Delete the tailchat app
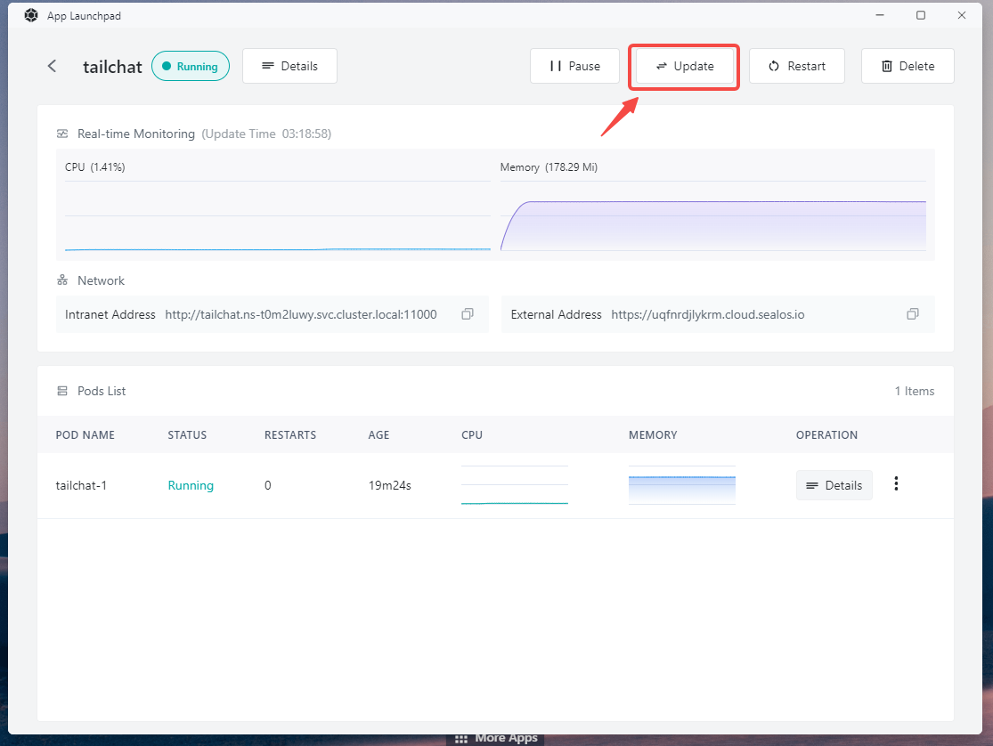The height and width of the screenshot is (746, 993). click(x=908, y=66)
